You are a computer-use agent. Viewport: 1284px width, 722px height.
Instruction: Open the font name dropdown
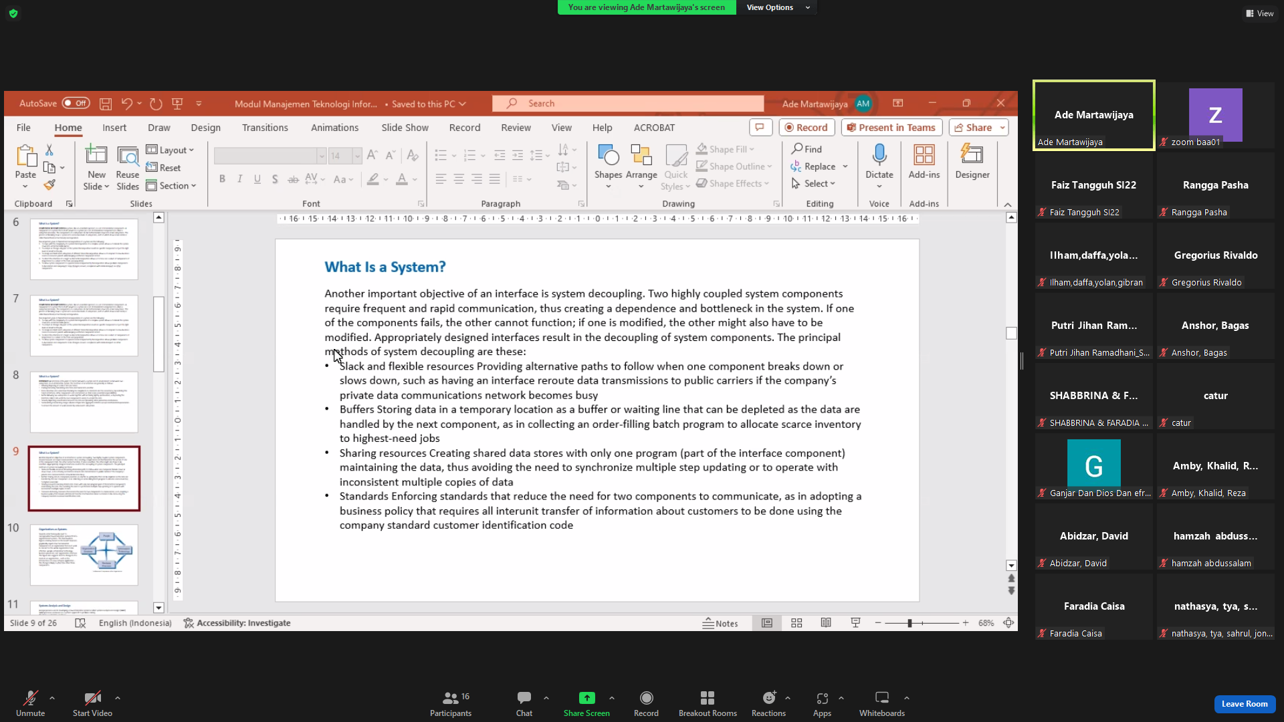coord(321,156)
